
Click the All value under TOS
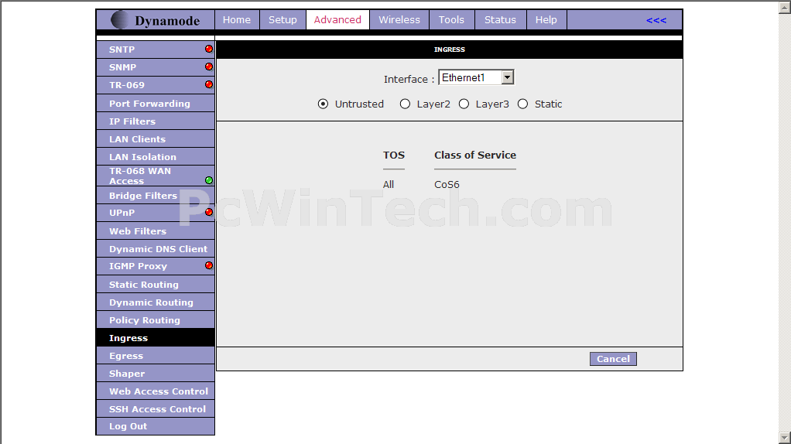388,184
